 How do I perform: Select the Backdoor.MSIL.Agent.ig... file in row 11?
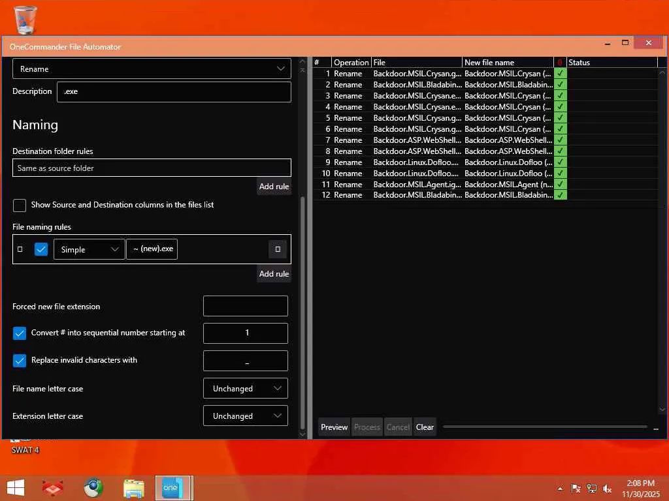point(417,184)
